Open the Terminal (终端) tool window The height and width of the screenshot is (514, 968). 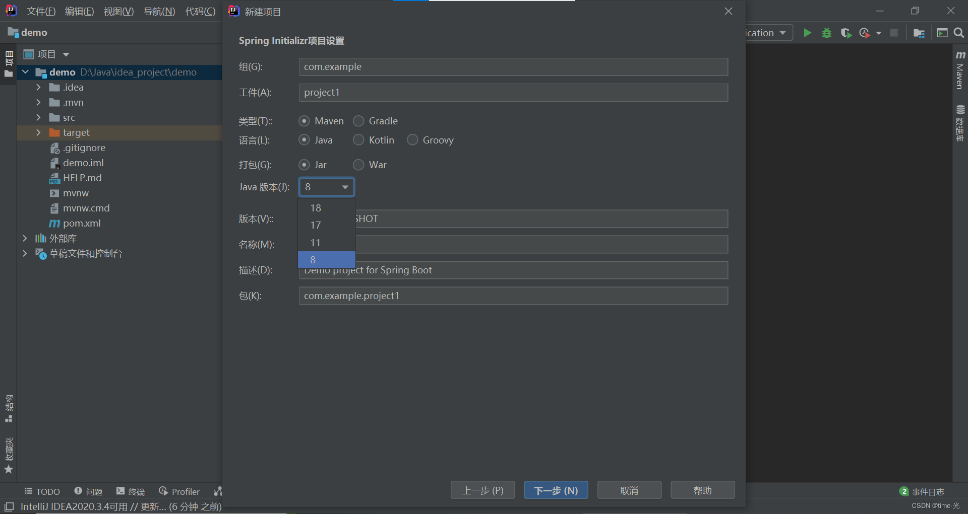(131, 491)
